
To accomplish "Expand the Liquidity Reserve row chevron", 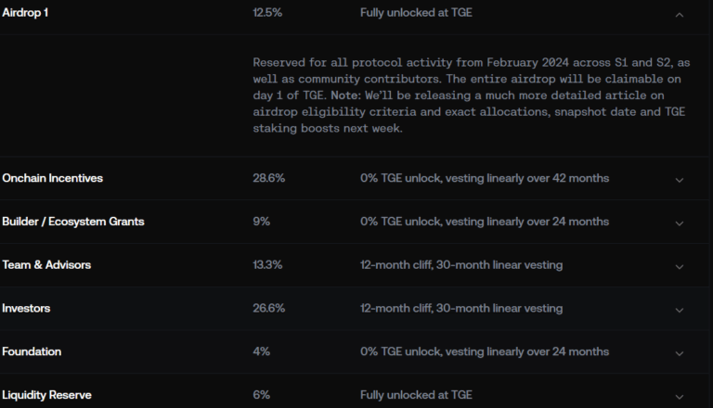I will (x=680, y=396).
